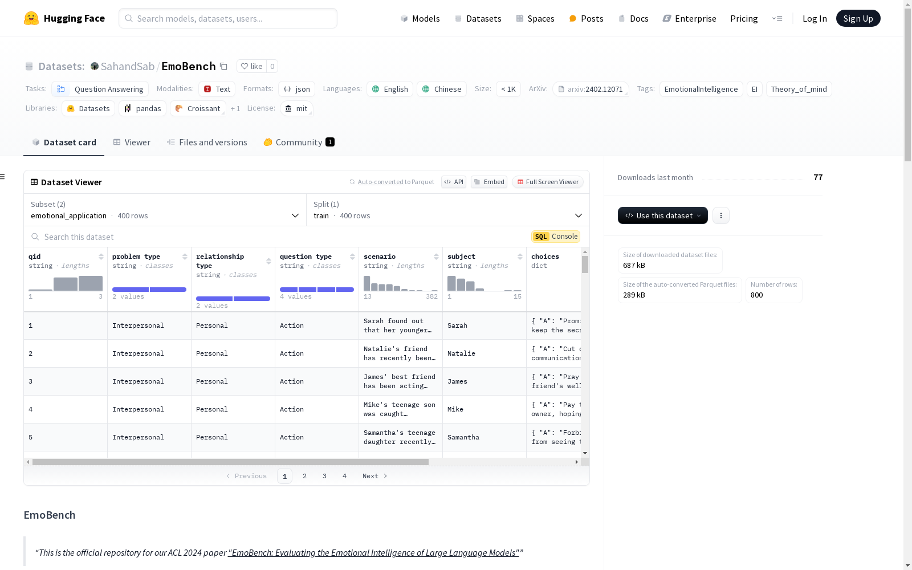The image size is (912, 570).
Task: Open the mit license tag
Action: (x=296, y=108)
